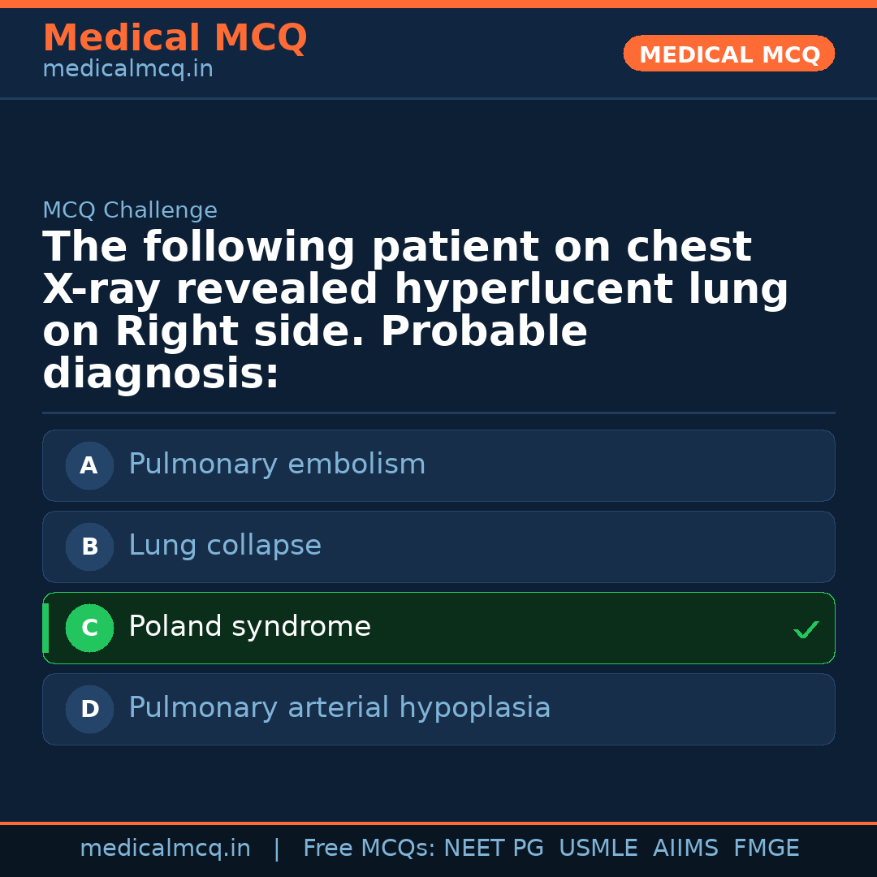Image resolution: width=877 pixels, height=877 pixels.
Task: Click the orange "Medical MCQ" header title
Action: [175, 38]
